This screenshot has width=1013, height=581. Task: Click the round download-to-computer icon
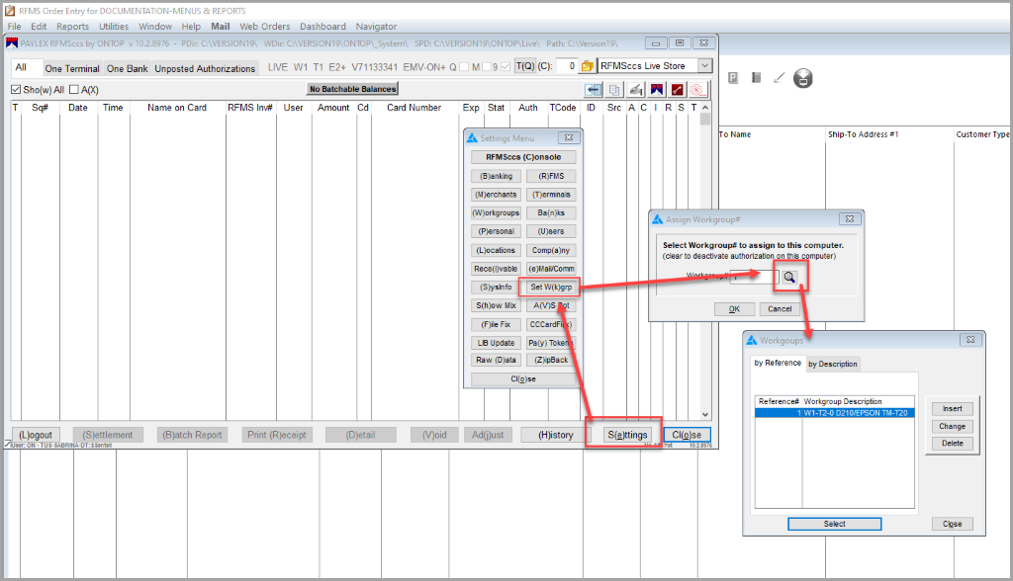(x=803, y=78)
